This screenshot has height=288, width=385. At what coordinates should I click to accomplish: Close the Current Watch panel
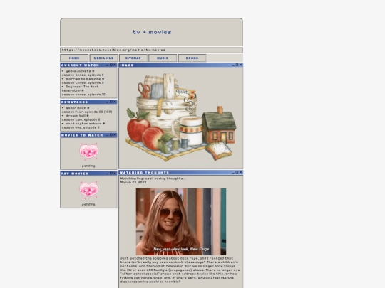click(x=115, y=65)
